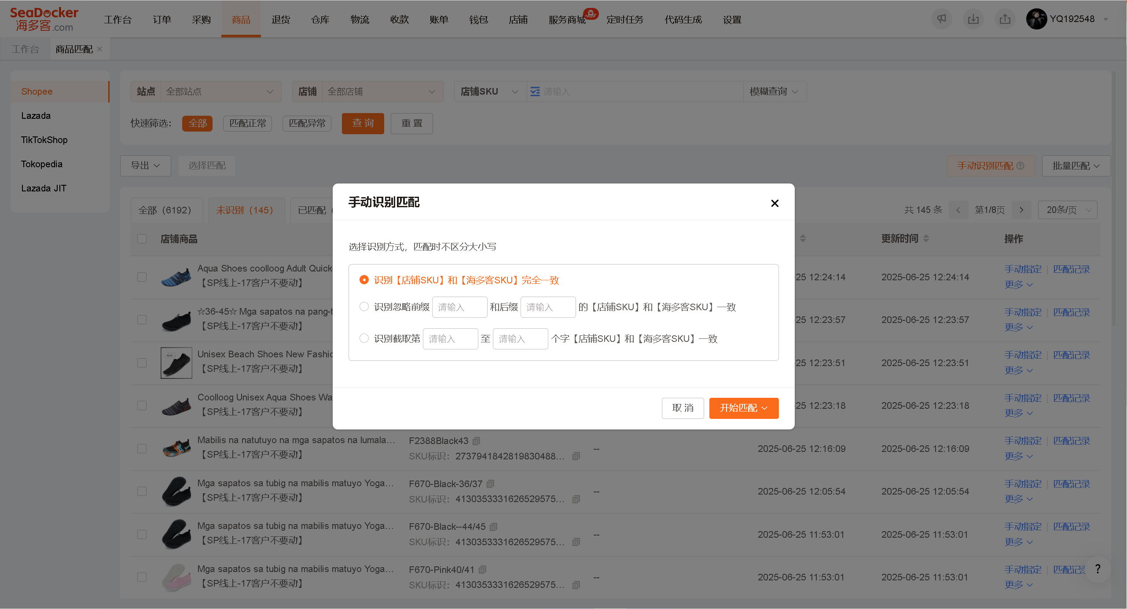Switch to the 未识别 (145) tab
Image resolution: width=1127 pixels, height=609 pixels.
pyautogui.click(x=245, y=210)
